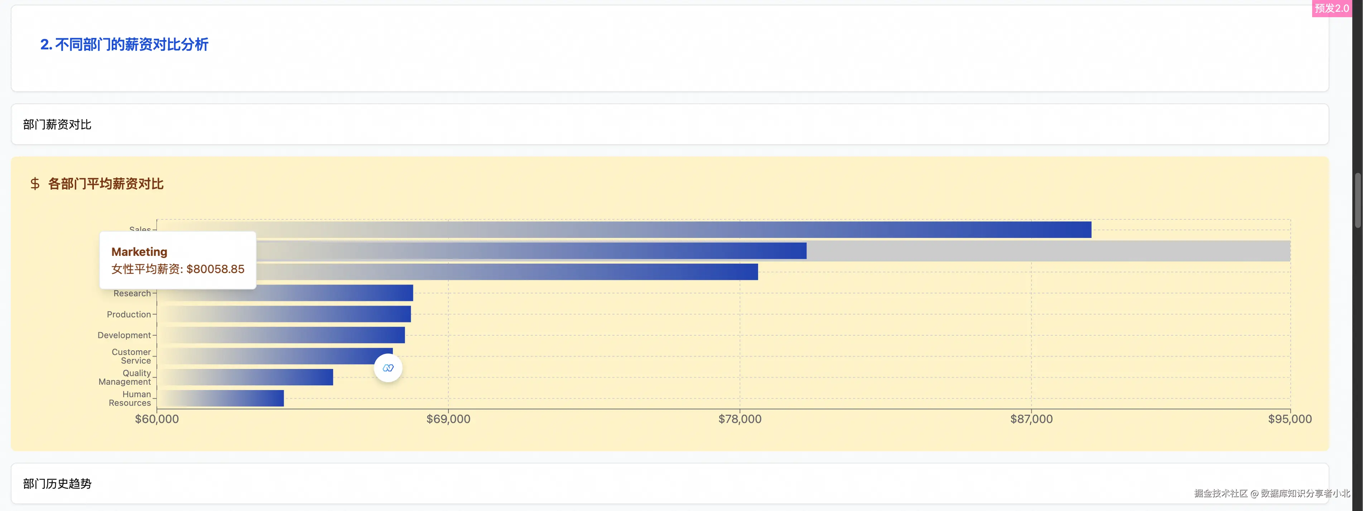Viewport: 1363px width, 511px height.
Task: Click the 各部门平均薪资对比 chart title
Action: (x=106, y=184)
